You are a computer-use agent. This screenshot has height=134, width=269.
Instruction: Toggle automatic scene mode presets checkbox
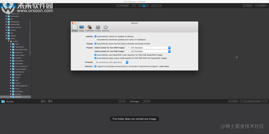(x=95, y=58)
